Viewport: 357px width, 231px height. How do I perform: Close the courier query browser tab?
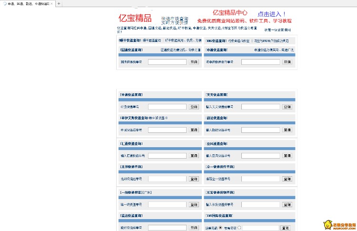(52, 4)
